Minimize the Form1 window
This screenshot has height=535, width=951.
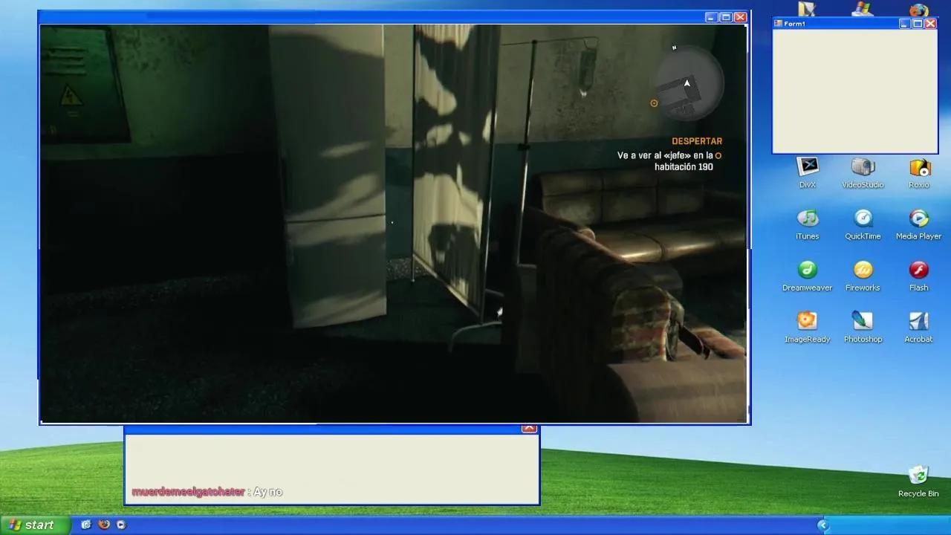point(904,24)
